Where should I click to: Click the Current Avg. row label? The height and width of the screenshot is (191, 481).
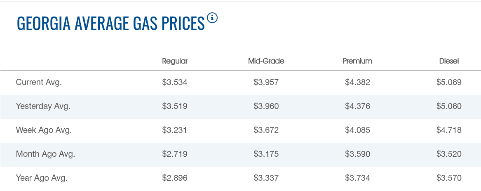point(39,82)
